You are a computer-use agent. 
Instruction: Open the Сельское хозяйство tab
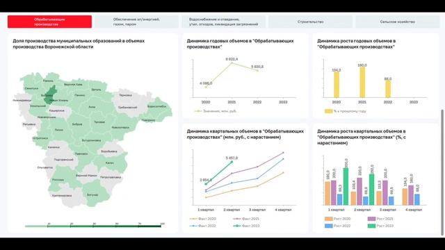(397, 22)
